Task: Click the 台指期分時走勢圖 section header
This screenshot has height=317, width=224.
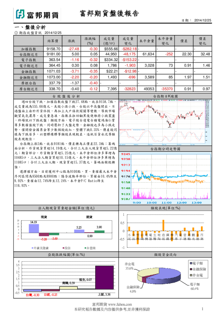Action: (x=165, y=149)
